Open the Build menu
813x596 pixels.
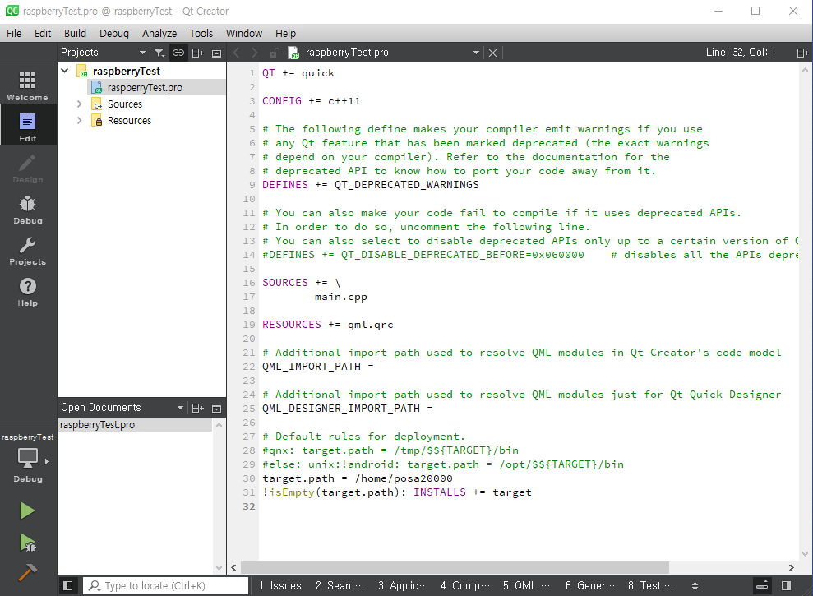[x=75, y=33]
